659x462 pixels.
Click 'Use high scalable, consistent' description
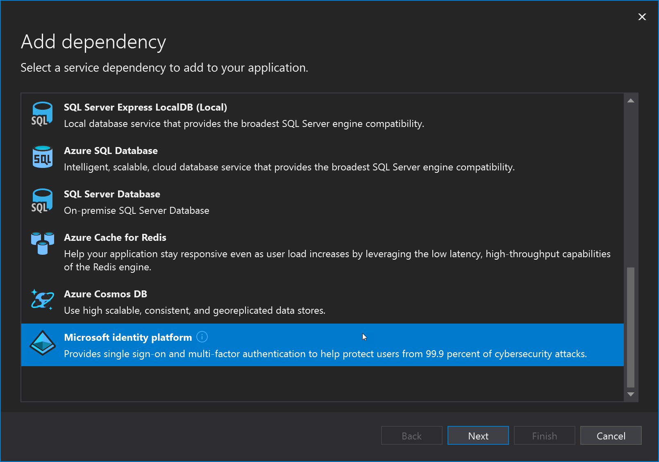click(x=195, y=310)
